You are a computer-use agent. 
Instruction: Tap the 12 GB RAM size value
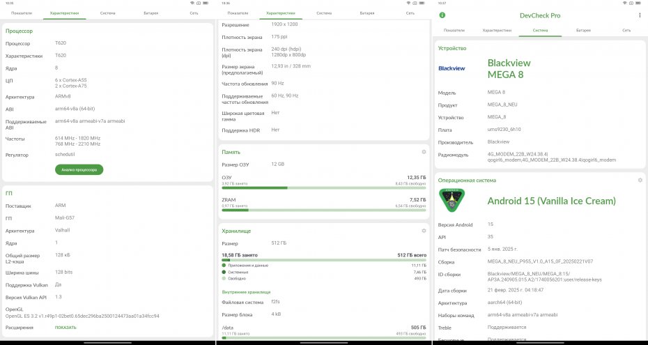(x=278, y=164)
